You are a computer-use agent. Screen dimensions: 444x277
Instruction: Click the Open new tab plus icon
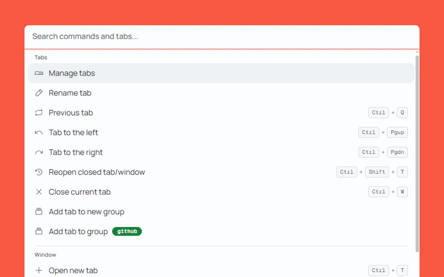point(39,270)
